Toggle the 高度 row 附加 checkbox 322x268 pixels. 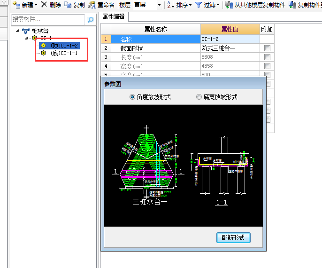(x=267, y=74)
